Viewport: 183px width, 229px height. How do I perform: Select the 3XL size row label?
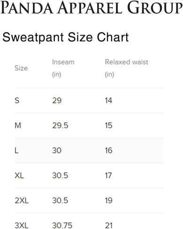coord(22,225)
